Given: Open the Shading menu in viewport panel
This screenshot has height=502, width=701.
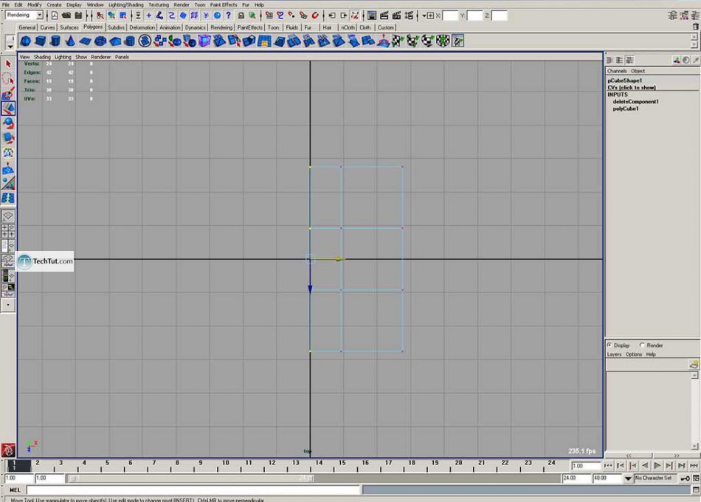Looking at the screenshot, I should (42, 57).
